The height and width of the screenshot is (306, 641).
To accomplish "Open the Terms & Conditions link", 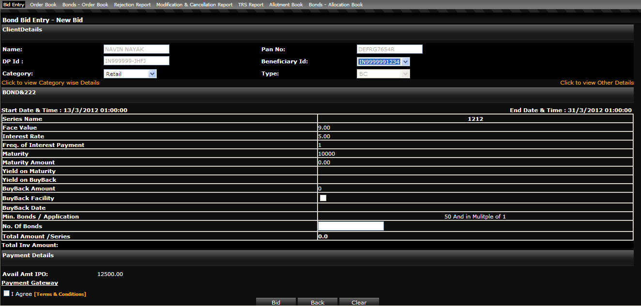I will click(60, 294).
